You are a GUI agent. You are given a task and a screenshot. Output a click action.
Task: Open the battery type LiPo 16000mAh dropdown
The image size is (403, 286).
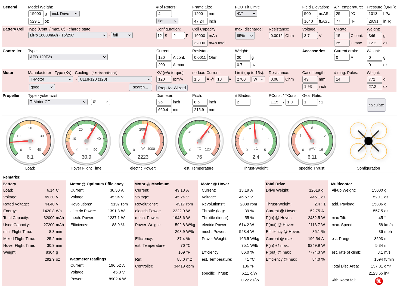tap(68, 35)
